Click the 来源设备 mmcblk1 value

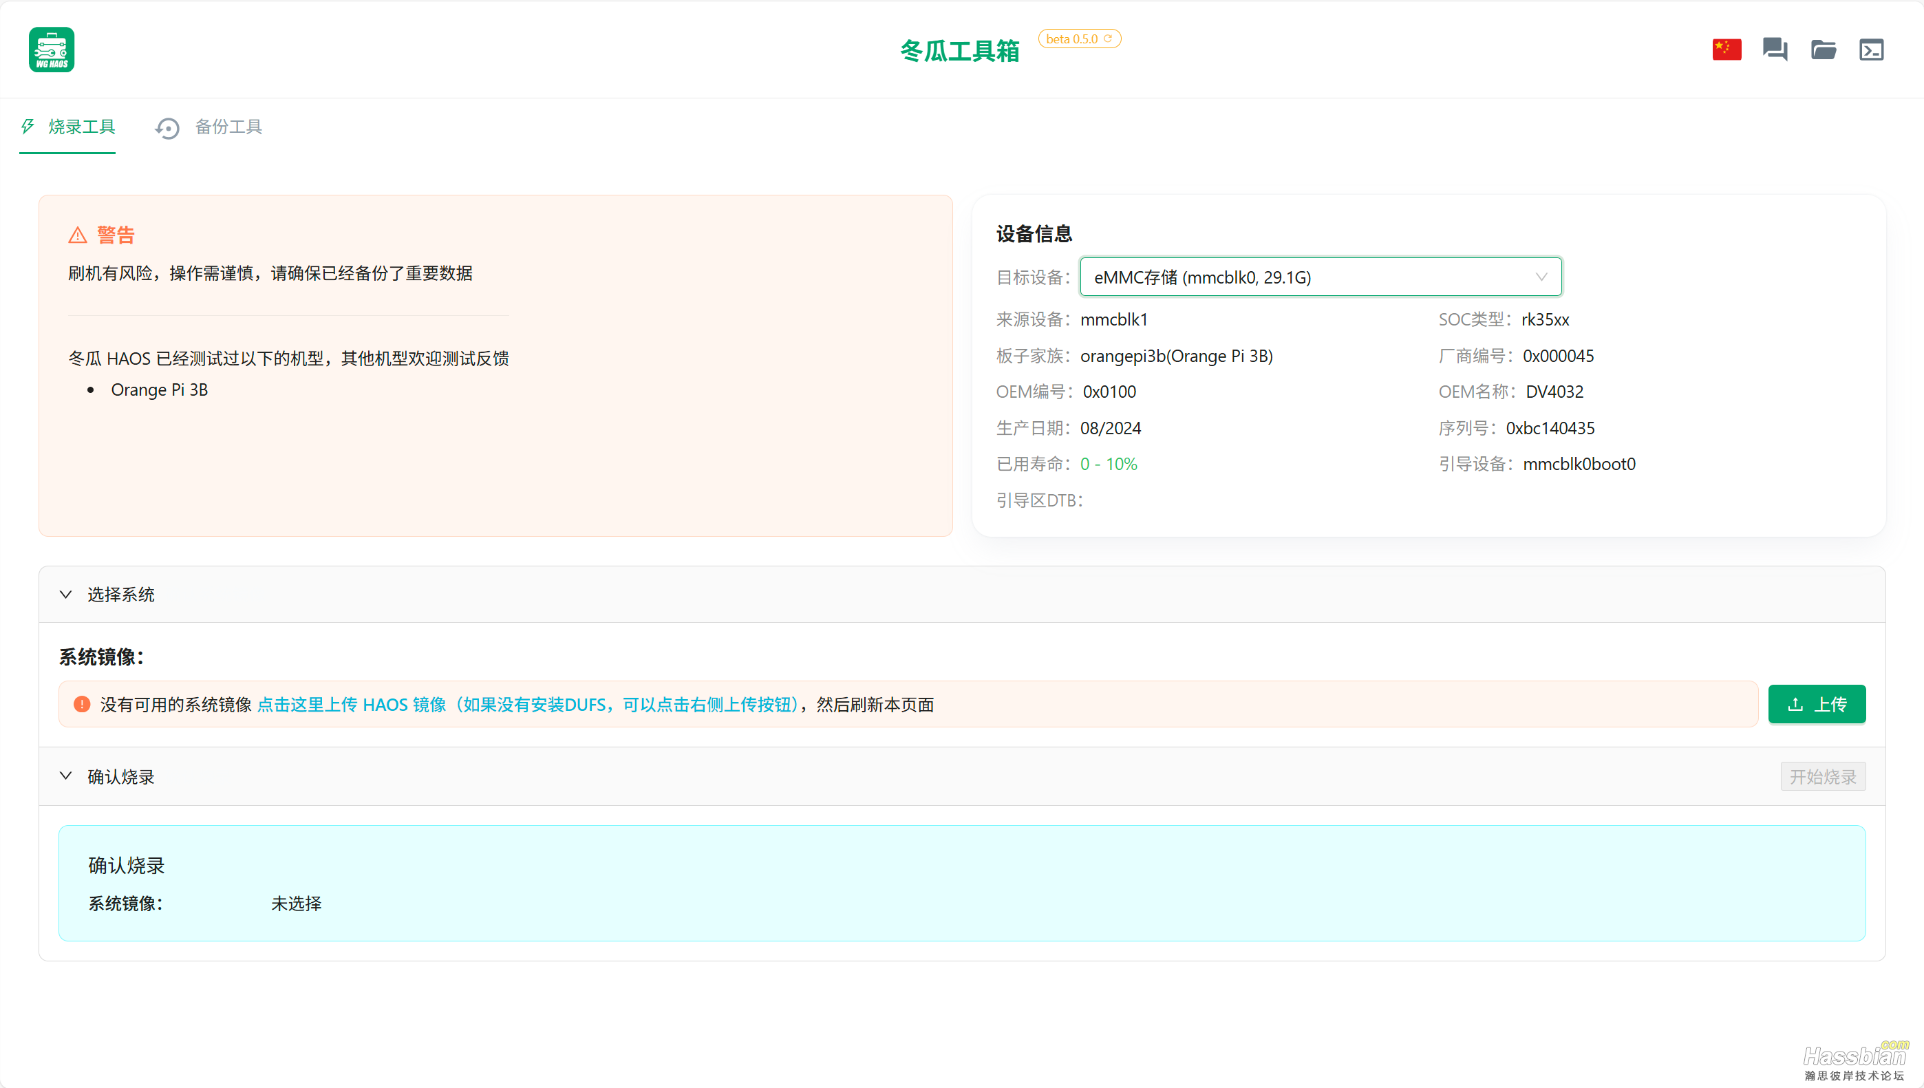pyautogui.click(x=1113, y=320)
